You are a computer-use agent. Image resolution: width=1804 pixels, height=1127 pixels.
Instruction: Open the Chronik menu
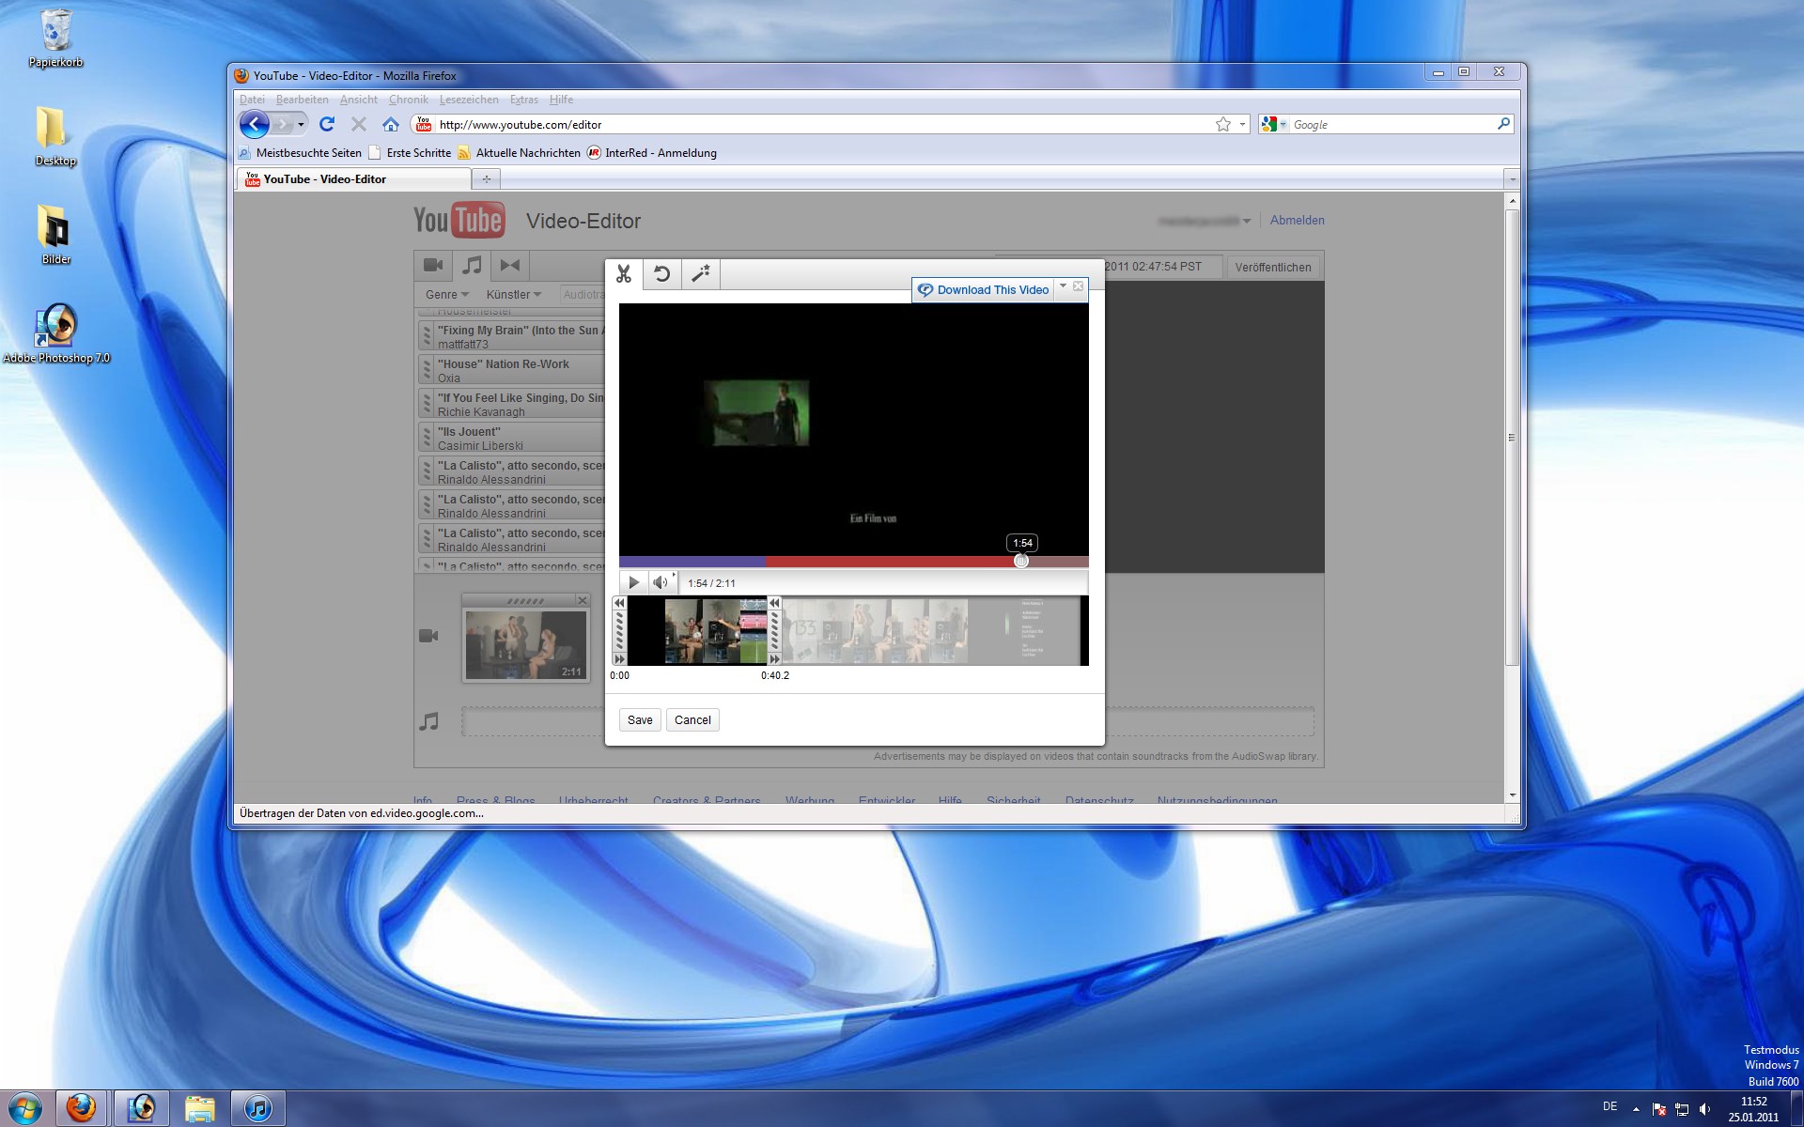coord(409,100)
